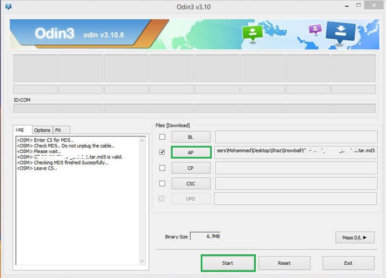Click the large blue download bubble icon
Image resolution: width=386 pixels, height=278 pixels.
click(x=341, y=32)
